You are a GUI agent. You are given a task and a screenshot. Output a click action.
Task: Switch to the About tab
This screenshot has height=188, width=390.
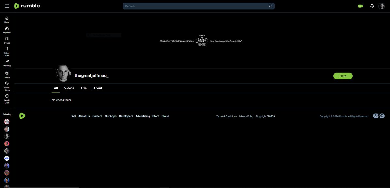point(98,88)
